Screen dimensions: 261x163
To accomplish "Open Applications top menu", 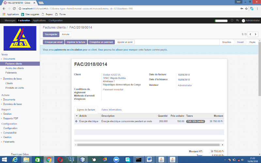I will 39,21.
